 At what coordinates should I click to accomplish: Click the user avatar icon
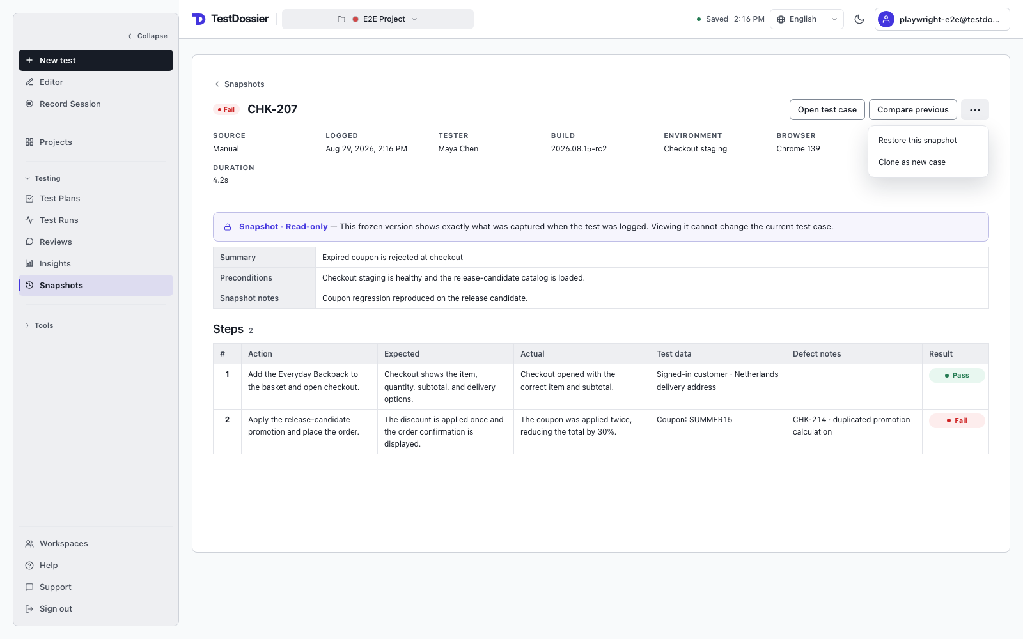(x=886, y=19)
